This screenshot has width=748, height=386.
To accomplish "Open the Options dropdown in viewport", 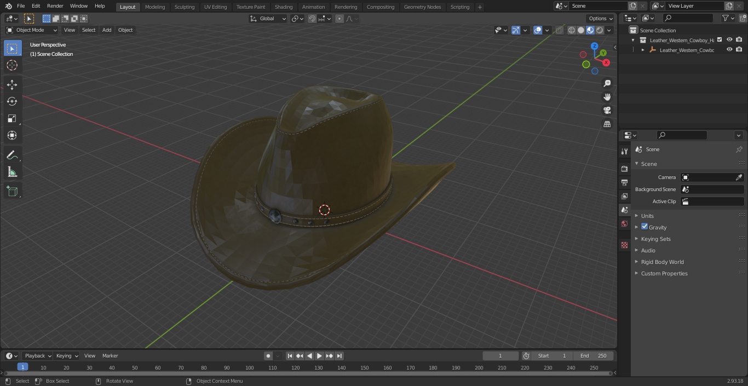I will click(601, 19).
